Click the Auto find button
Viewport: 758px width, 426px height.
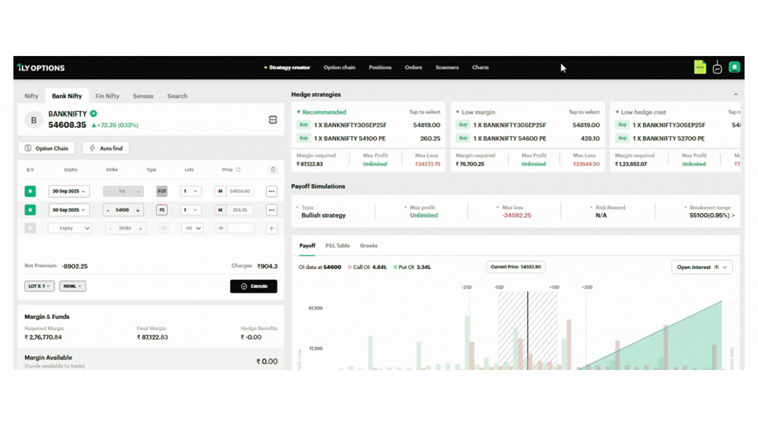tap(106, 148)
